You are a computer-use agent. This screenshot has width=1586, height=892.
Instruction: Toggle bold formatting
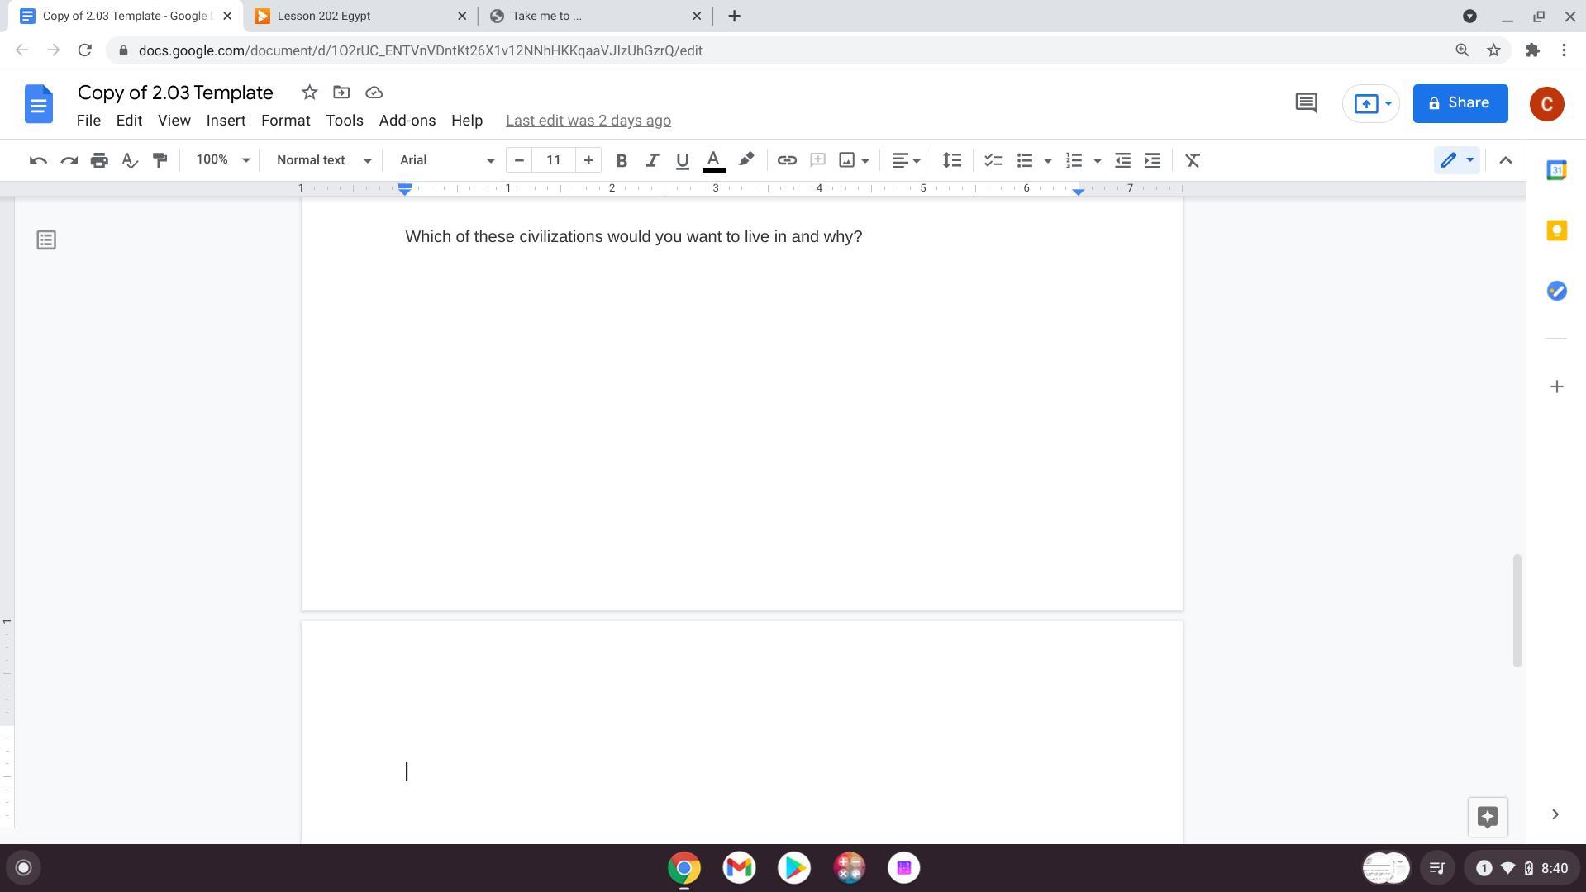tap(622, 160)
